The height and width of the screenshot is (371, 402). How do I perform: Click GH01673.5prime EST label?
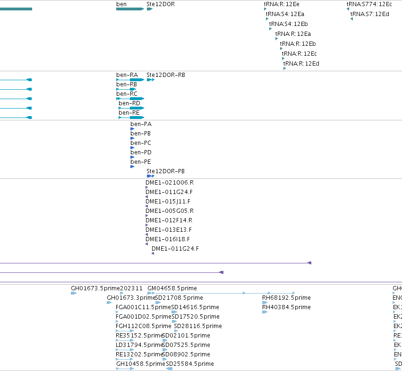click(95, 288)
